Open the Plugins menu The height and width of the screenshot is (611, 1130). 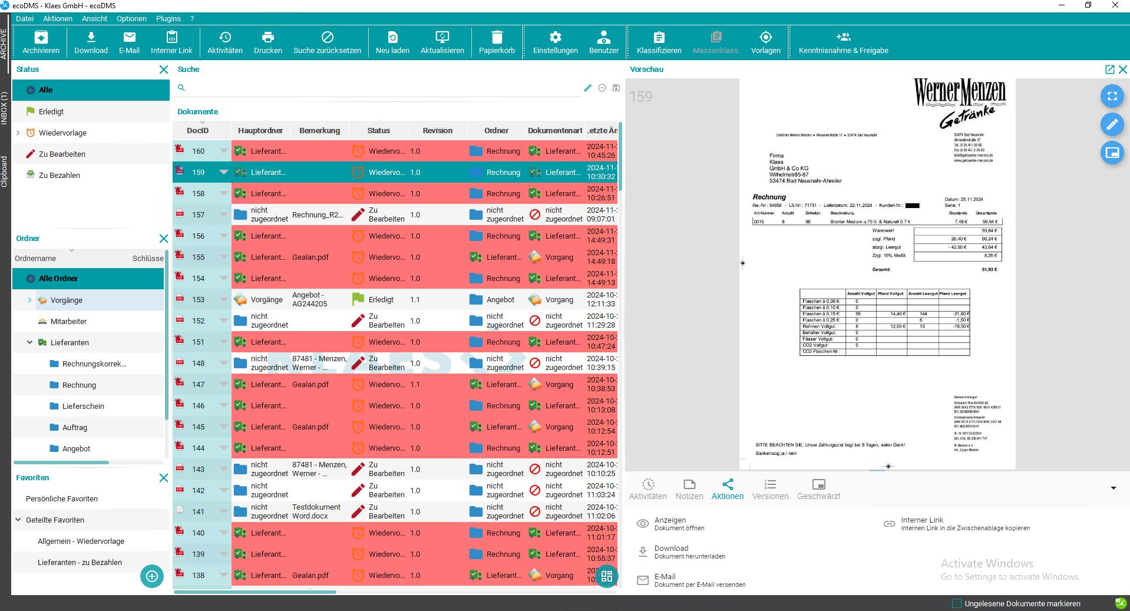(168, 18)
